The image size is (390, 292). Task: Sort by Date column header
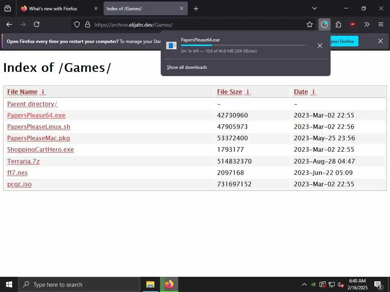tap(301, 92)
